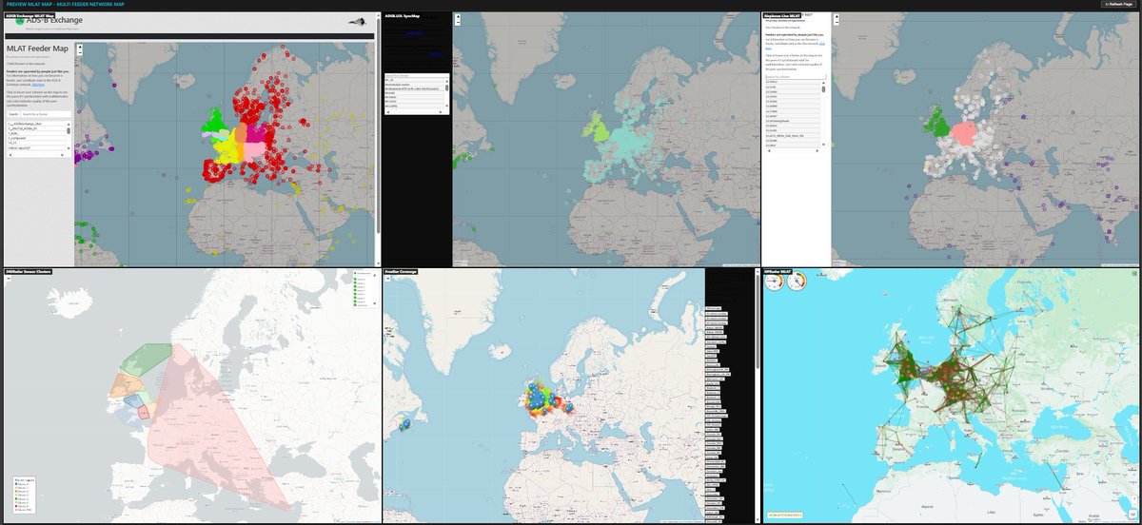This screenshot has width=1142, height=525.
Task: Click the 'ADSB.LOL SyncMap' panel label
Action: (x=402, y=15)
